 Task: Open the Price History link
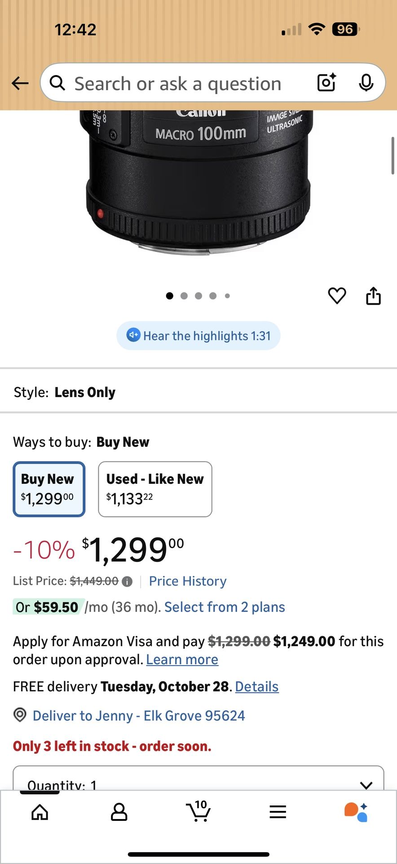188,581
